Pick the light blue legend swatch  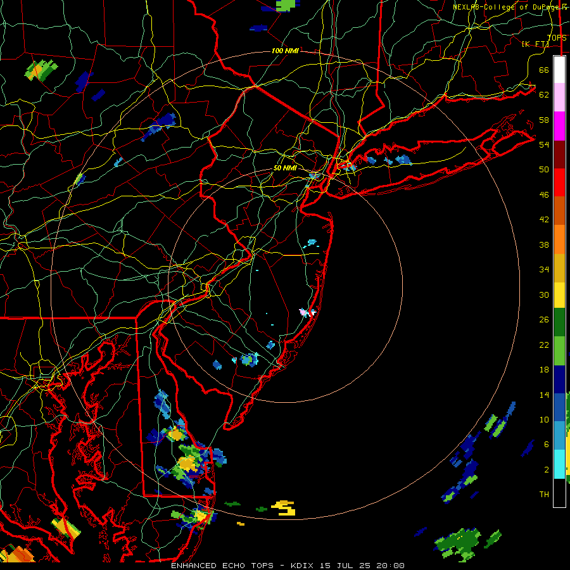pos(559,435)
